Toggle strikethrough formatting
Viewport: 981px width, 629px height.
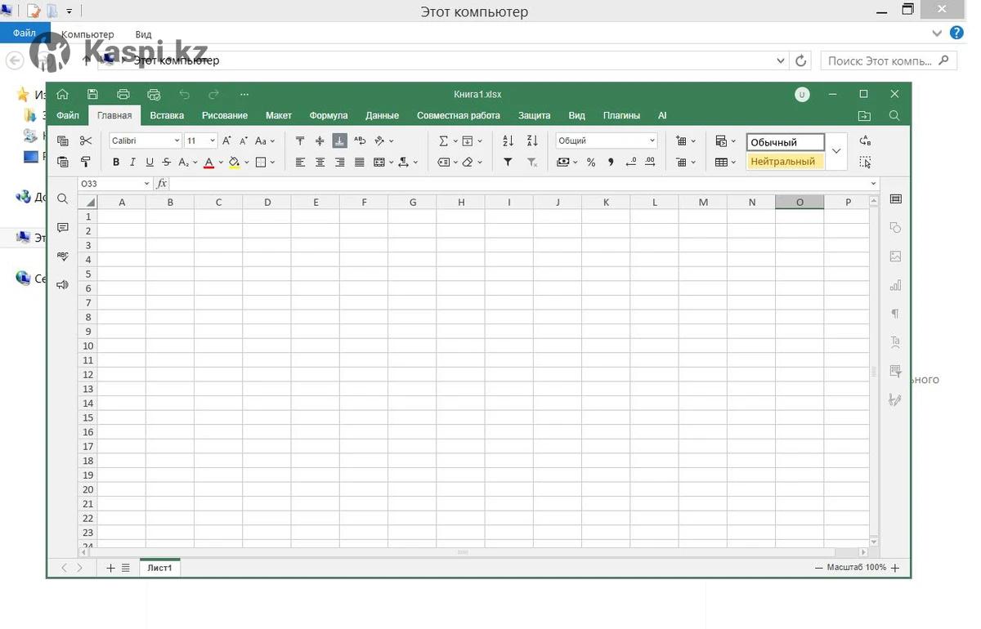click(167, 163)
